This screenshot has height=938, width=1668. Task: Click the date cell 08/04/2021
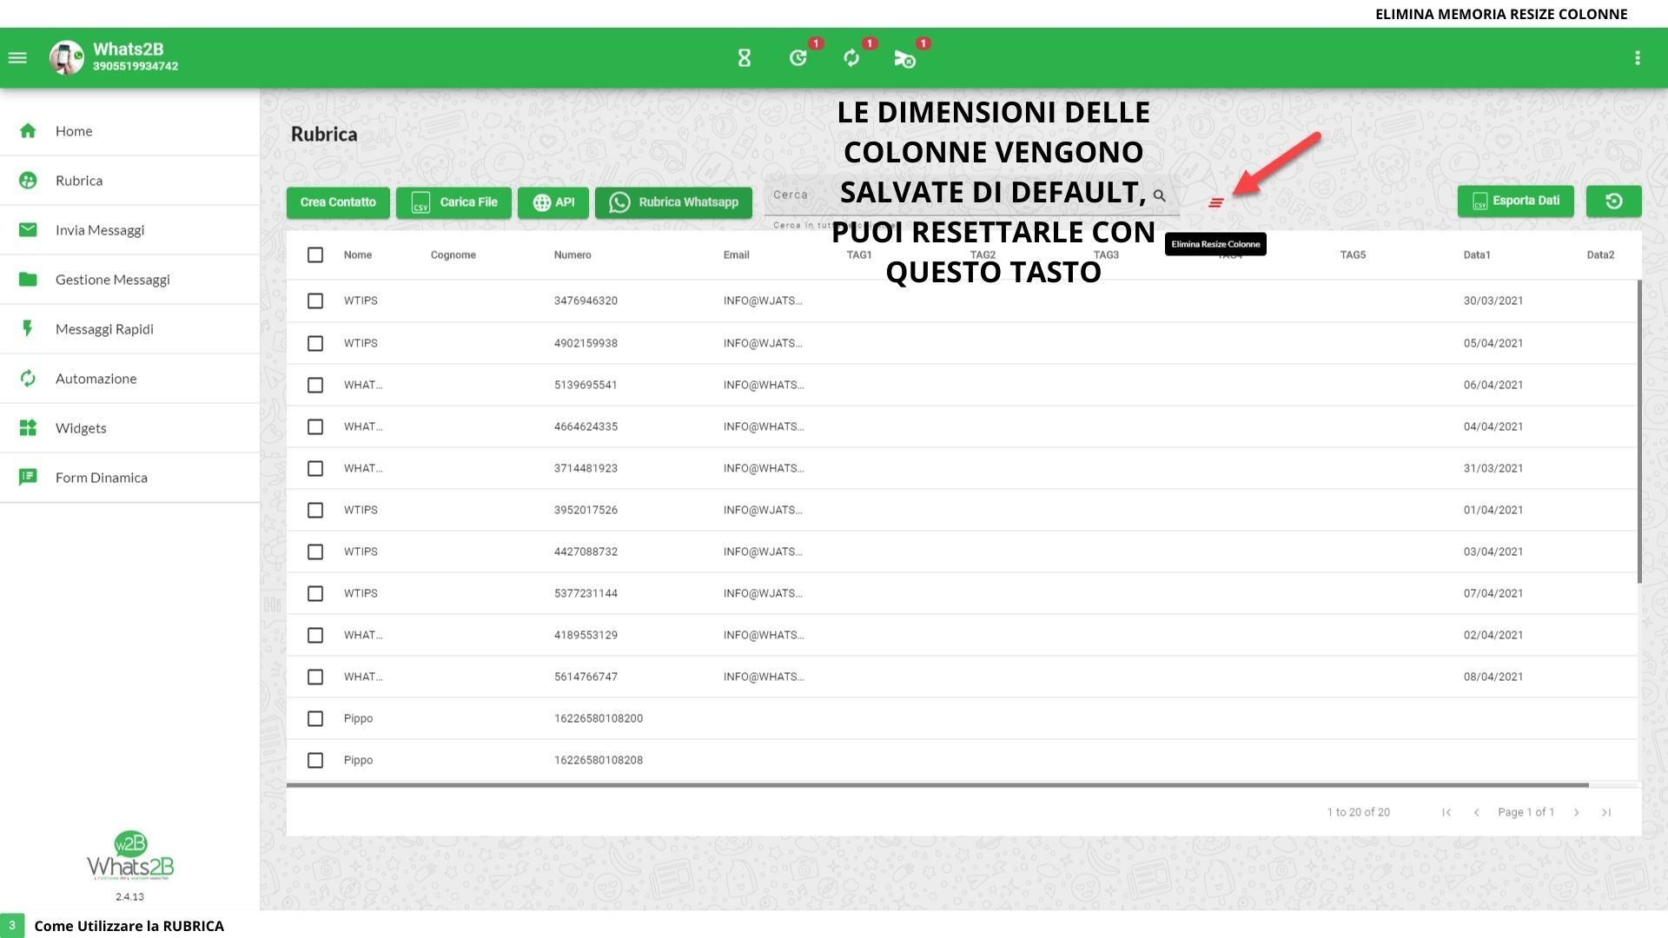click(x=1493, y=677)
